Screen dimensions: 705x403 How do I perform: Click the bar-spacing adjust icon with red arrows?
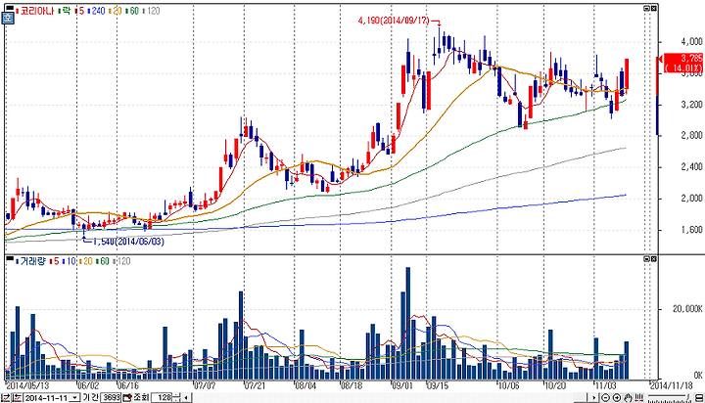639,397
